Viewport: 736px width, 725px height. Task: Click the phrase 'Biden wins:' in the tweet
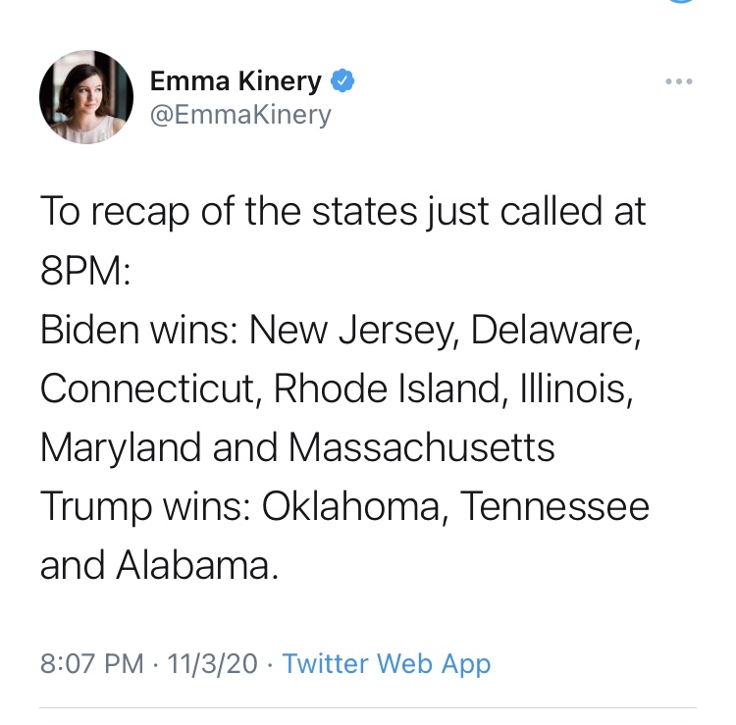pyautogui.click(x=139, y=330)
